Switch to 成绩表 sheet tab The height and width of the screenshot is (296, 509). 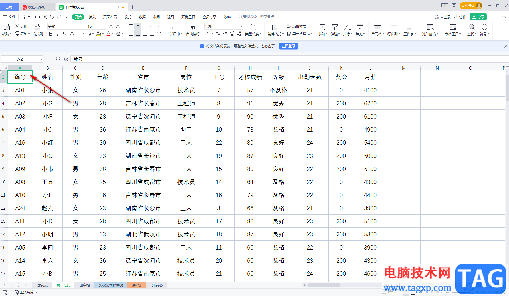43,285
